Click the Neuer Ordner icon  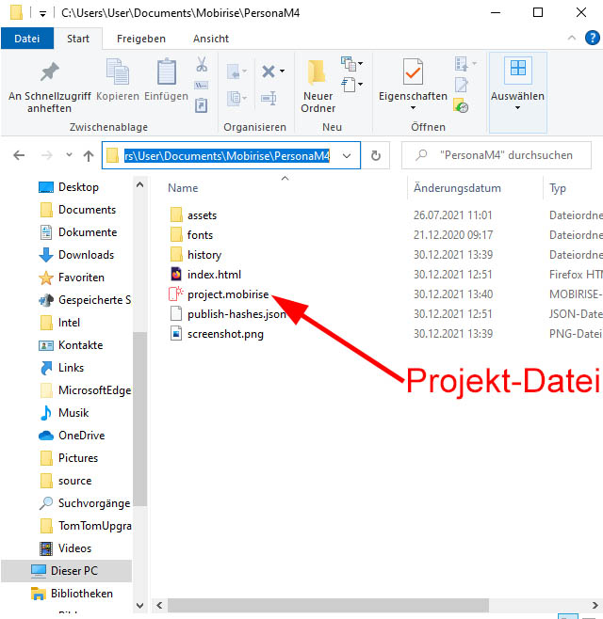point(318,74)
